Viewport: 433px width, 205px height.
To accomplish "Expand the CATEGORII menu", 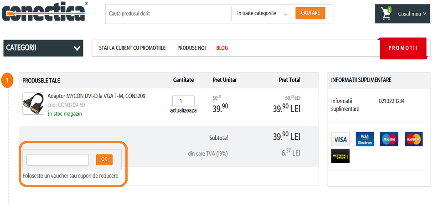I will 43,48.
